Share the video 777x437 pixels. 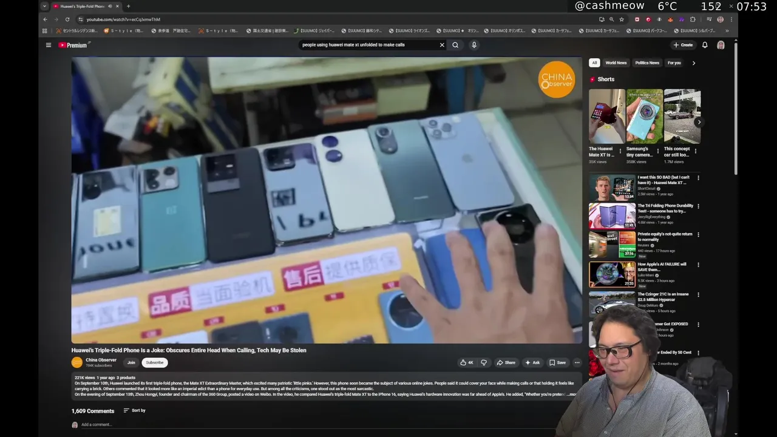click(x=506, y=362)
